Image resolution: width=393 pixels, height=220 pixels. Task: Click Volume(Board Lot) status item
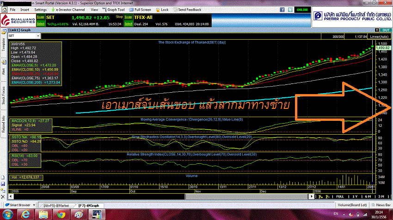click(x=352, y=205)
